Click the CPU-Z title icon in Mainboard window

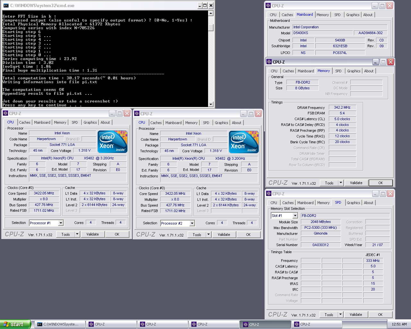tap(268, 5)
